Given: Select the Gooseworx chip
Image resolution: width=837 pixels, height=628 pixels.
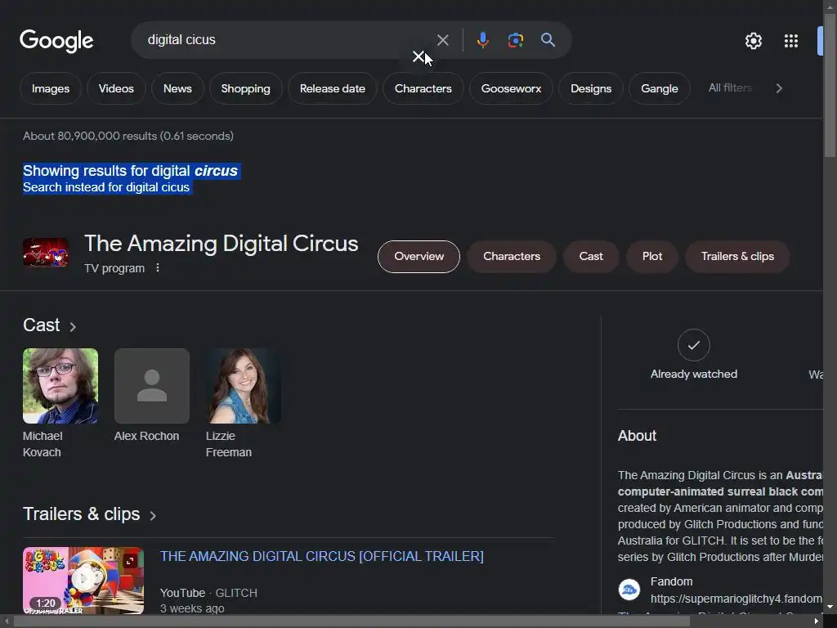Looking at the screenshot, I should (511, 88).
